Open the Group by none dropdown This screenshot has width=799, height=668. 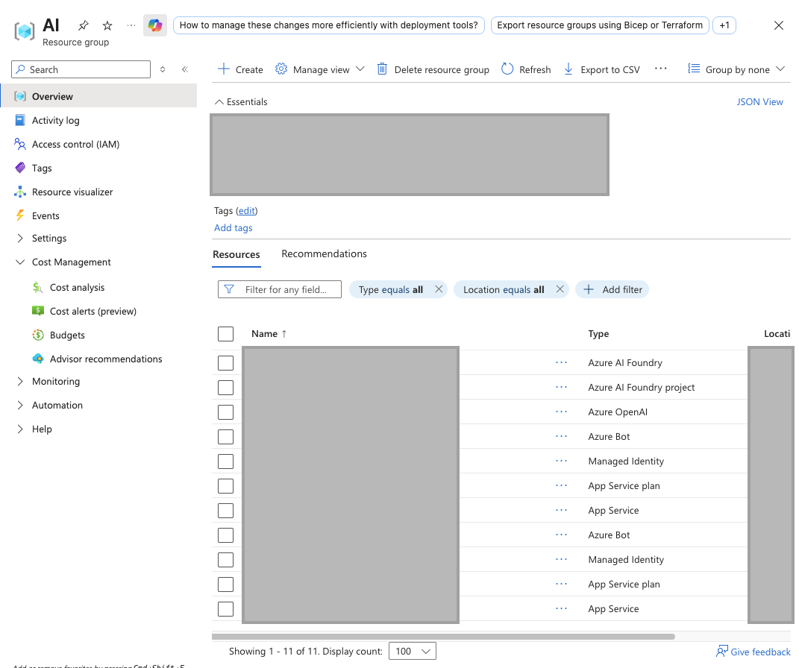[x=736, y=69]
